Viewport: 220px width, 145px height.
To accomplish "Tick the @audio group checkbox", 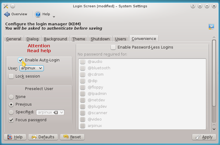I will [83, 62].
